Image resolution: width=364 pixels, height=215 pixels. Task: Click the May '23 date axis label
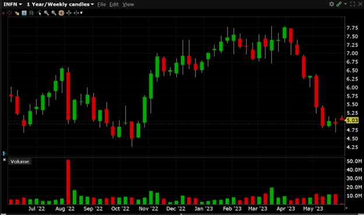click(313, 209)
